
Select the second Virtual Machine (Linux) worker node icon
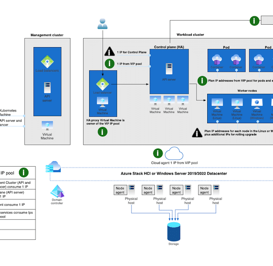point(237,104)
